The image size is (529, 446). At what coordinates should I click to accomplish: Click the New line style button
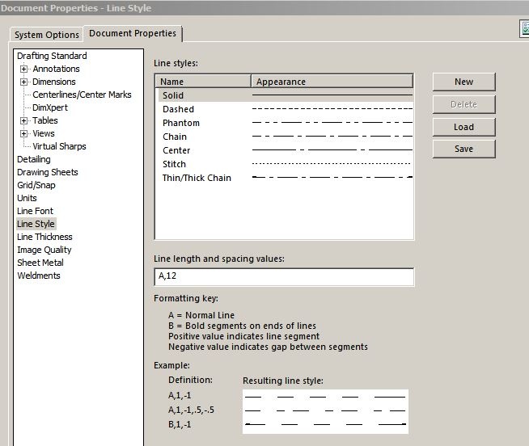[464, 82]
